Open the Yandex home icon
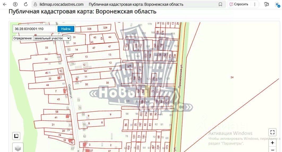Image resolution: width=282 pixels, height=152 pixels. tap(15, 4)
